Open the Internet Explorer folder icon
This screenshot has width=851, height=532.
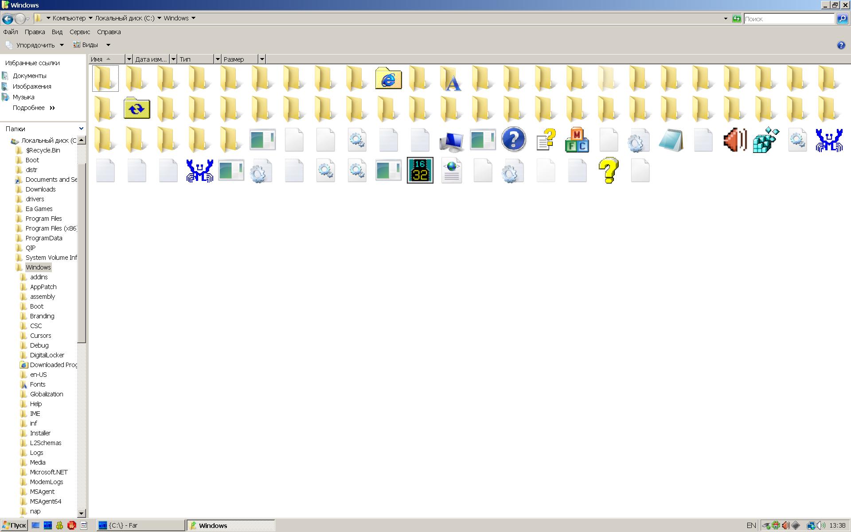[388, 79]
